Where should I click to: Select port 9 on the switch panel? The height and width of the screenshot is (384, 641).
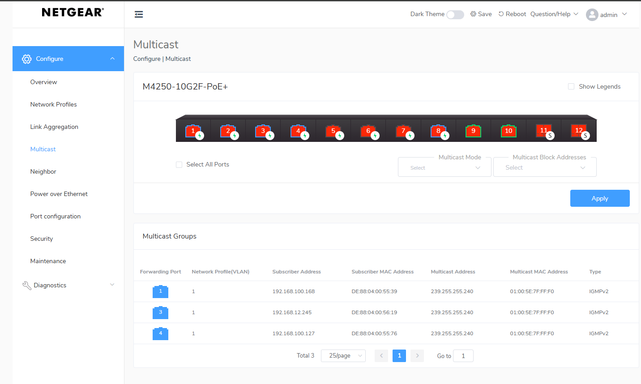pyautogui.click(x=473, y=131)
